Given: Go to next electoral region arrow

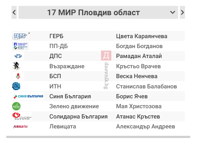Looking at the screenshot, I should (x=183, y=12).
